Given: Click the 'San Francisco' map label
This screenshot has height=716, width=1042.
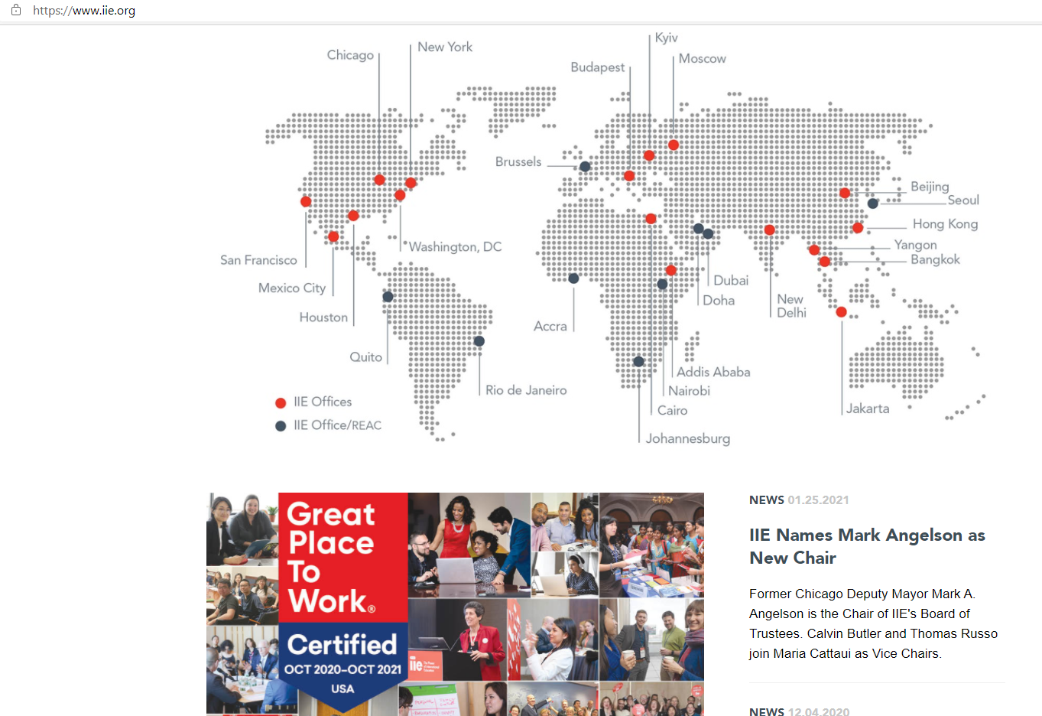Looking at the screenshot, I should [x=258, y=260].
